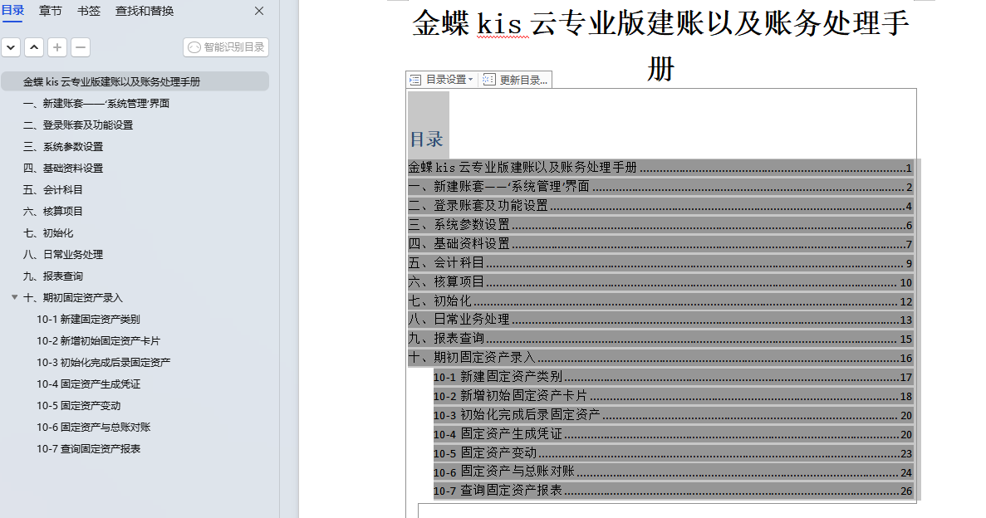Select 10-6 固定资产与总账对账 in outline pane
This screenshot has width=986, height=518.
pyautogui.click(x=93, y=427)
